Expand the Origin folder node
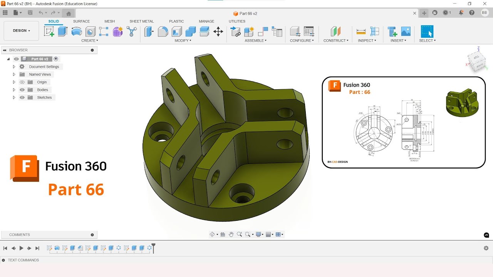The width and height of the screenshot is (493, 277). (x=14, y=82)
